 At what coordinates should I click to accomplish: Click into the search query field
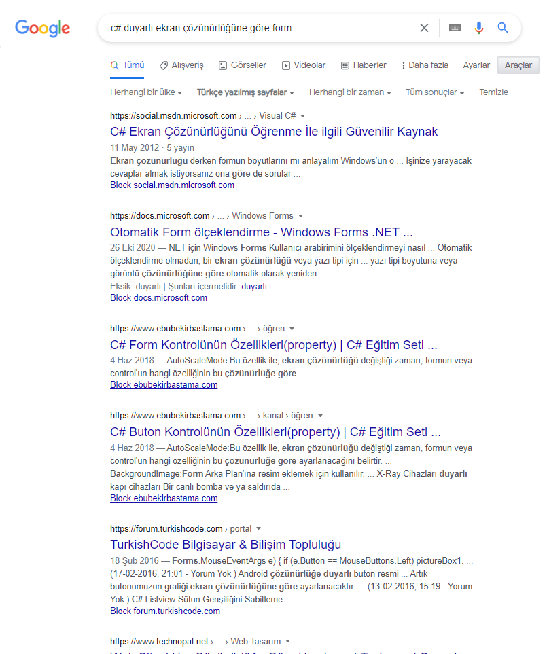259,28
